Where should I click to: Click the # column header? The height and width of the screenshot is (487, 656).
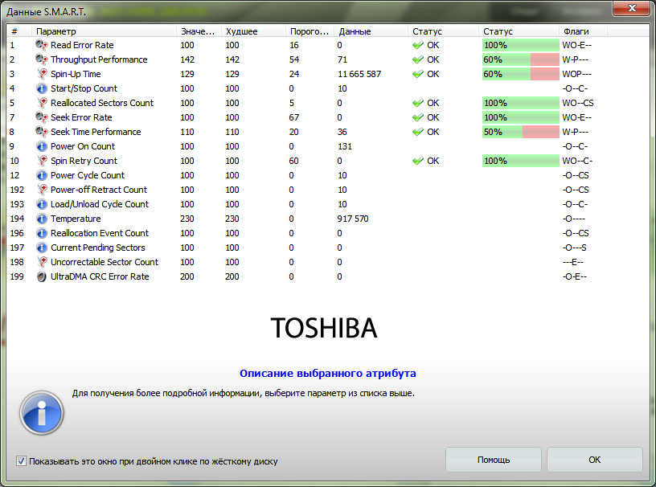[x=19, y=31]
